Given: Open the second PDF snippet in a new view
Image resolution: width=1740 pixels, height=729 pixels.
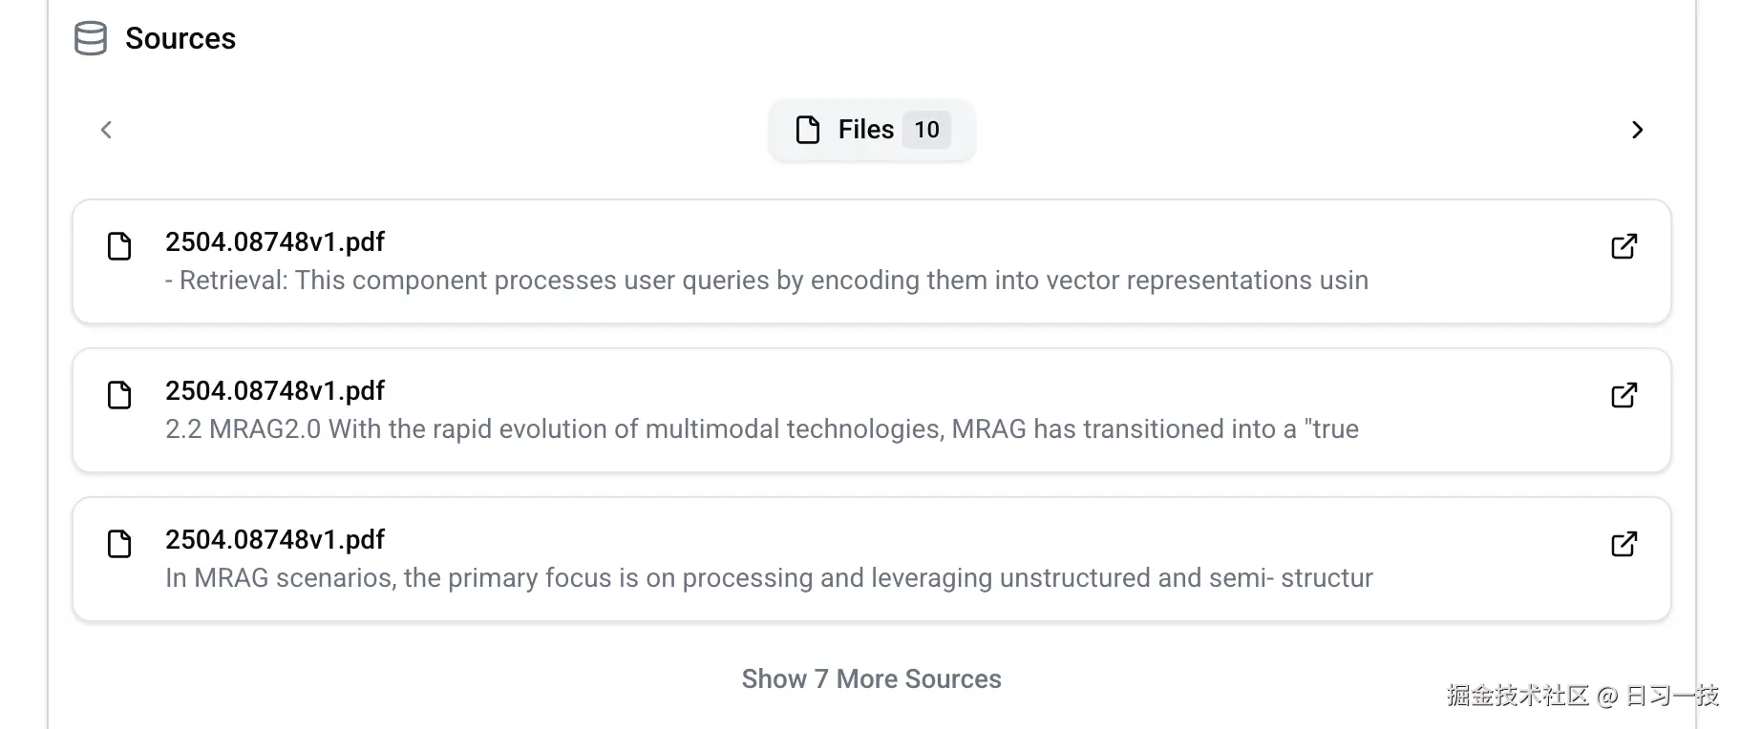Looking at the screenshot, I should [x=1623, y=395].
